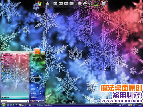
Task: Click the search magnifier in Start menu
Action: point(28,101)
